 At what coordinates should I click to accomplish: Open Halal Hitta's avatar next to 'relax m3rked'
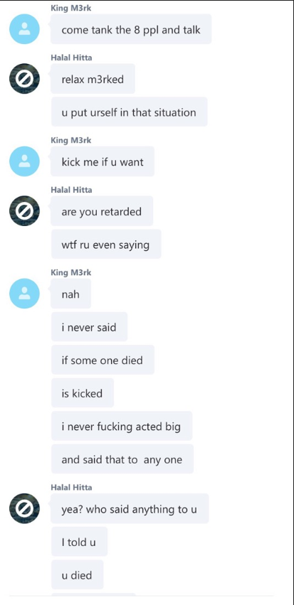(24, 79)
